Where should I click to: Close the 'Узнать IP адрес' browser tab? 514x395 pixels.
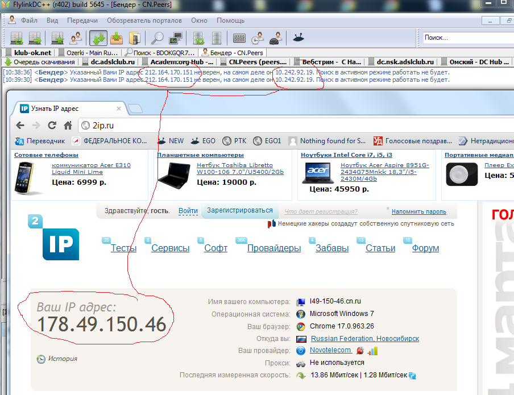click(119, 109)
